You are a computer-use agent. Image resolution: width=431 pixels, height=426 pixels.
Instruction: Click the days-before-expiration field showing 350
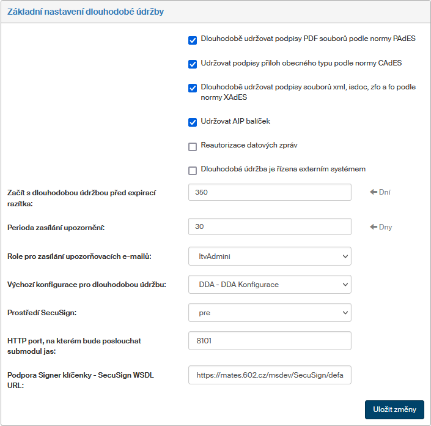point(270,192)
